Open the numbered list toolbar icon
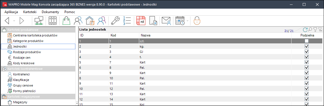 point(127,21)
